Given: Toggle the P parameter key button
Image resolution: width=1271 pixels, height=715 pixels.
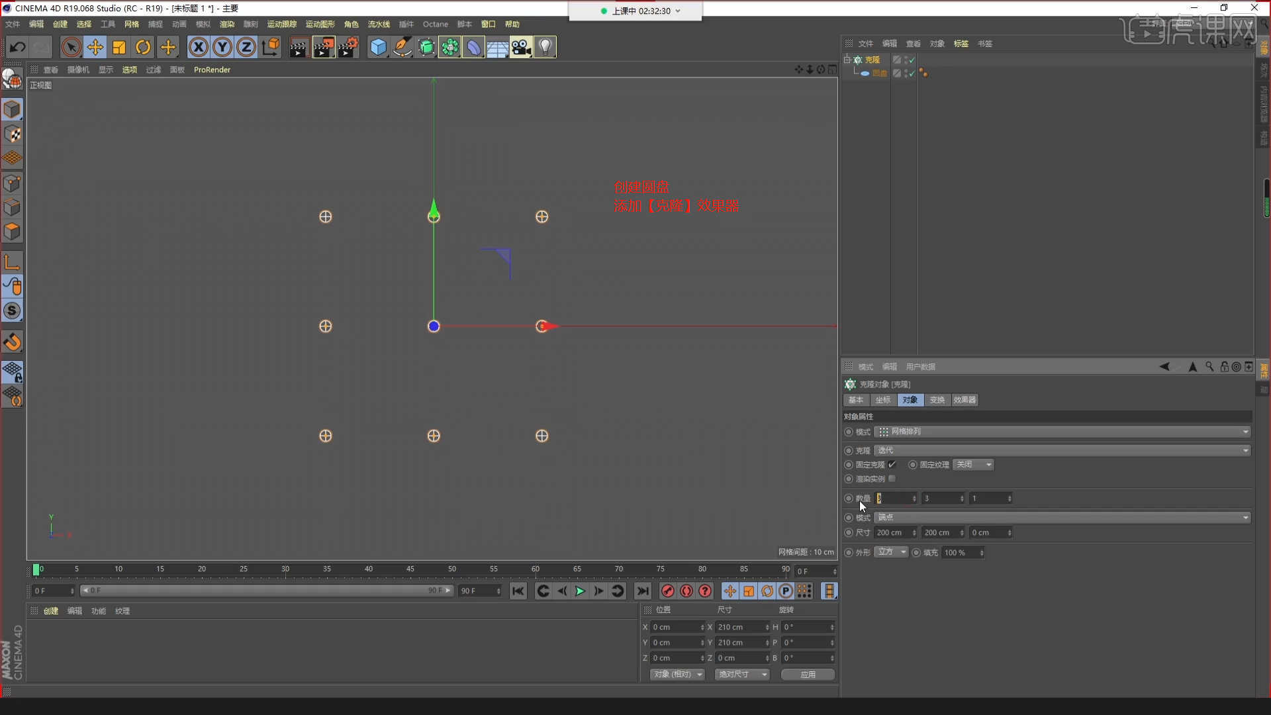Looking at the screenshot, I should pos(786,591).
